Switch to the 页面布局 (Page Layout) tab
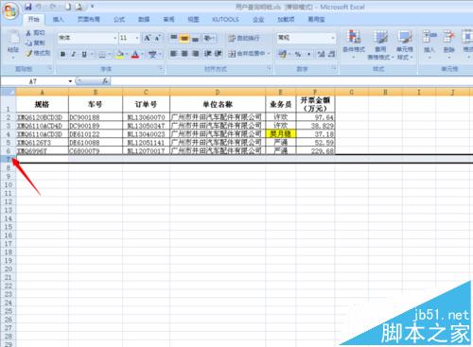This screenshot has width=473, height=347. click(89, 20)
